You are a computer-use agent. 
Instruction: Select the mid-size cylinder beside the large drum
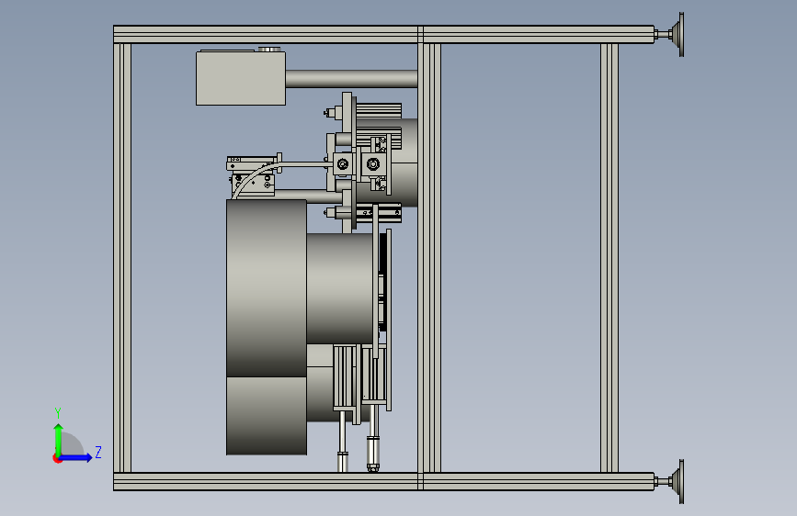click(339, 288)
